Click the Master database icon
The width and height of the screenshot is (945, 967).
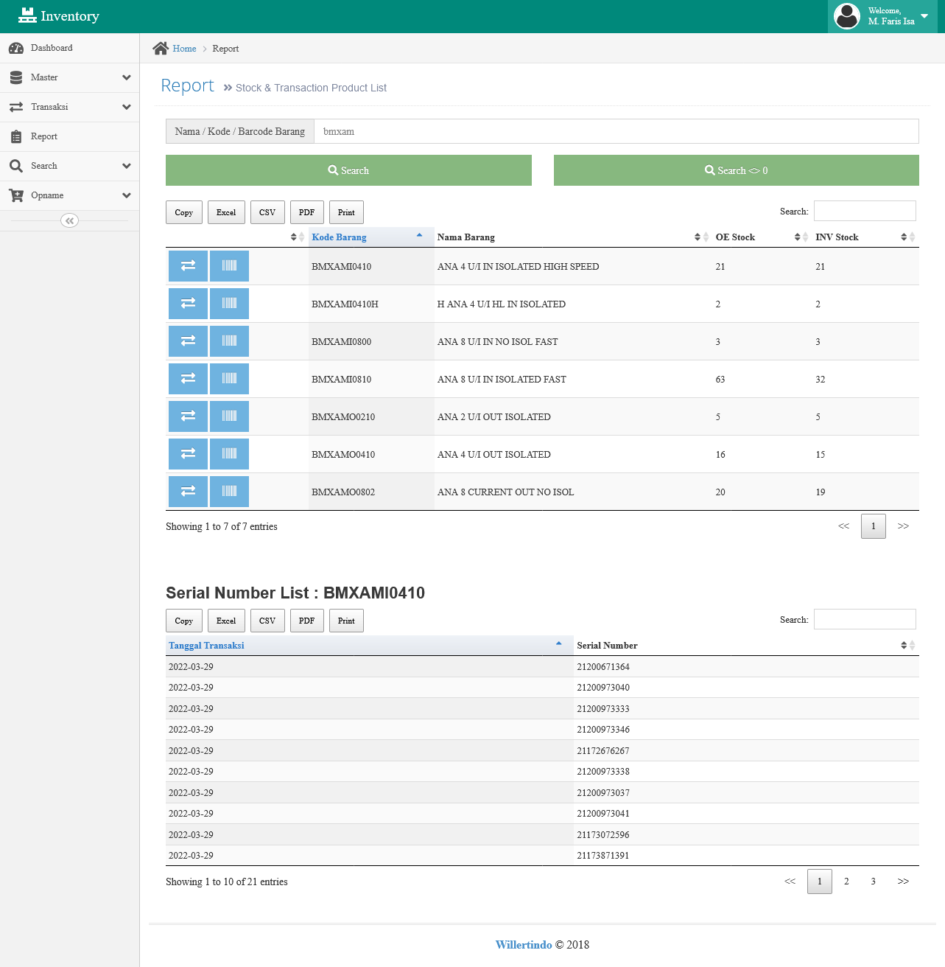(x=16, y=77)
